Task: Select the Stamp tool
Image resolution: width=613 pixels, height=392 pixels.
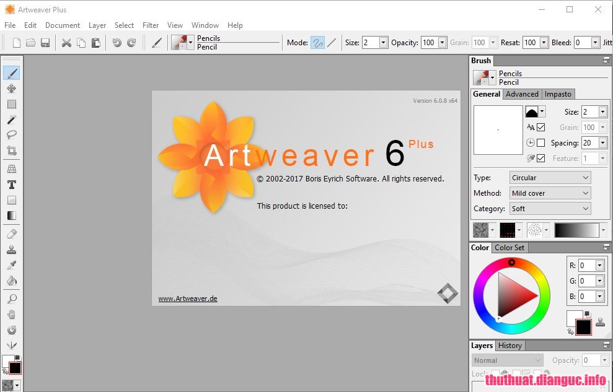Action: click(12, 250)
